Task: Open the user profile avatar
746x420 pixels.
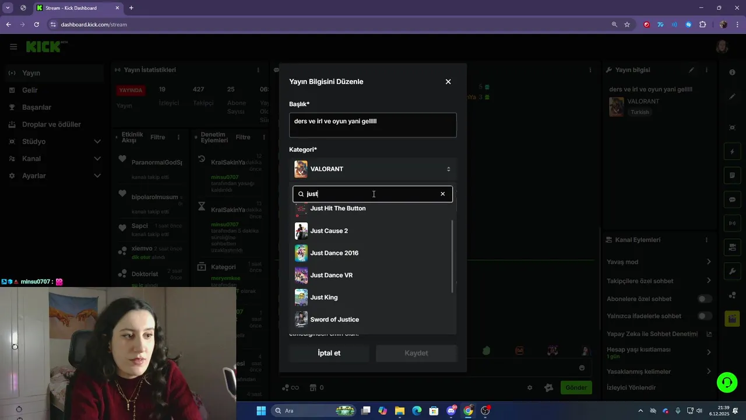Action: 722,47
